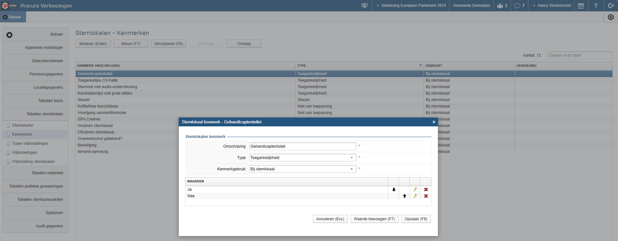618x241 pixels.
Task: Open the calendar icon in top bar
Action: click(581, 6)
